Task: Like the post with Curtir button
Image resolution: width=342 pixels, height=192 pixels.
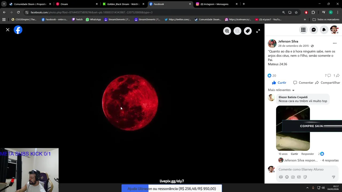Action: point(279,83)
